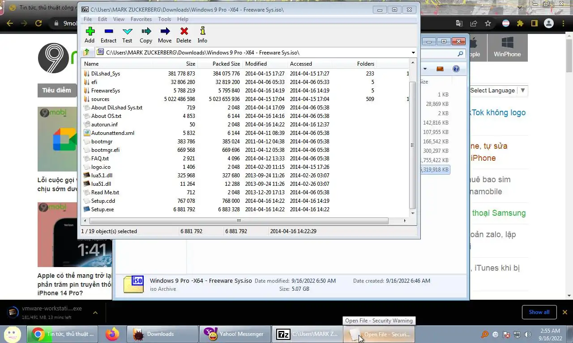Switch to Yahoo! Messenger on the taskbar

coord(235,334)
